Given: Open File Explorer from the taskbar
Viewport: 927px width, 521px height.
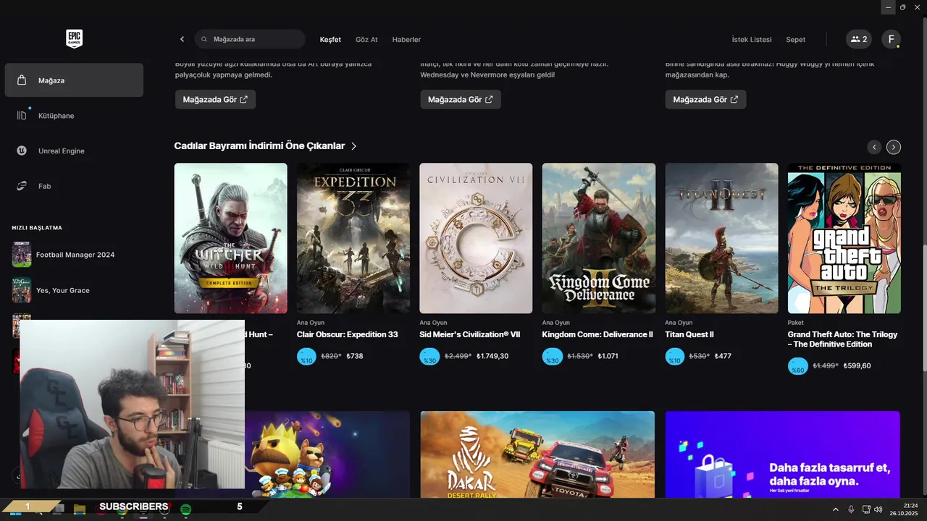Looking at the screenshot, I should tap(80, 509).
